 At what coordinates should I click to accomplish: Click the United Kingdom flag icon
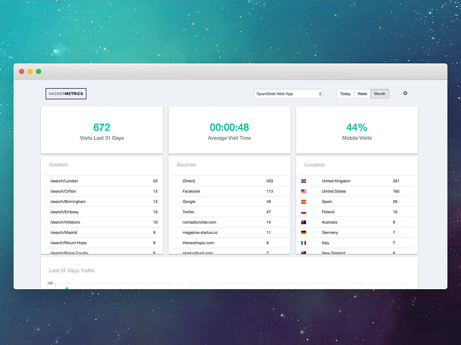pyautogui.click(x=303, y=181)
